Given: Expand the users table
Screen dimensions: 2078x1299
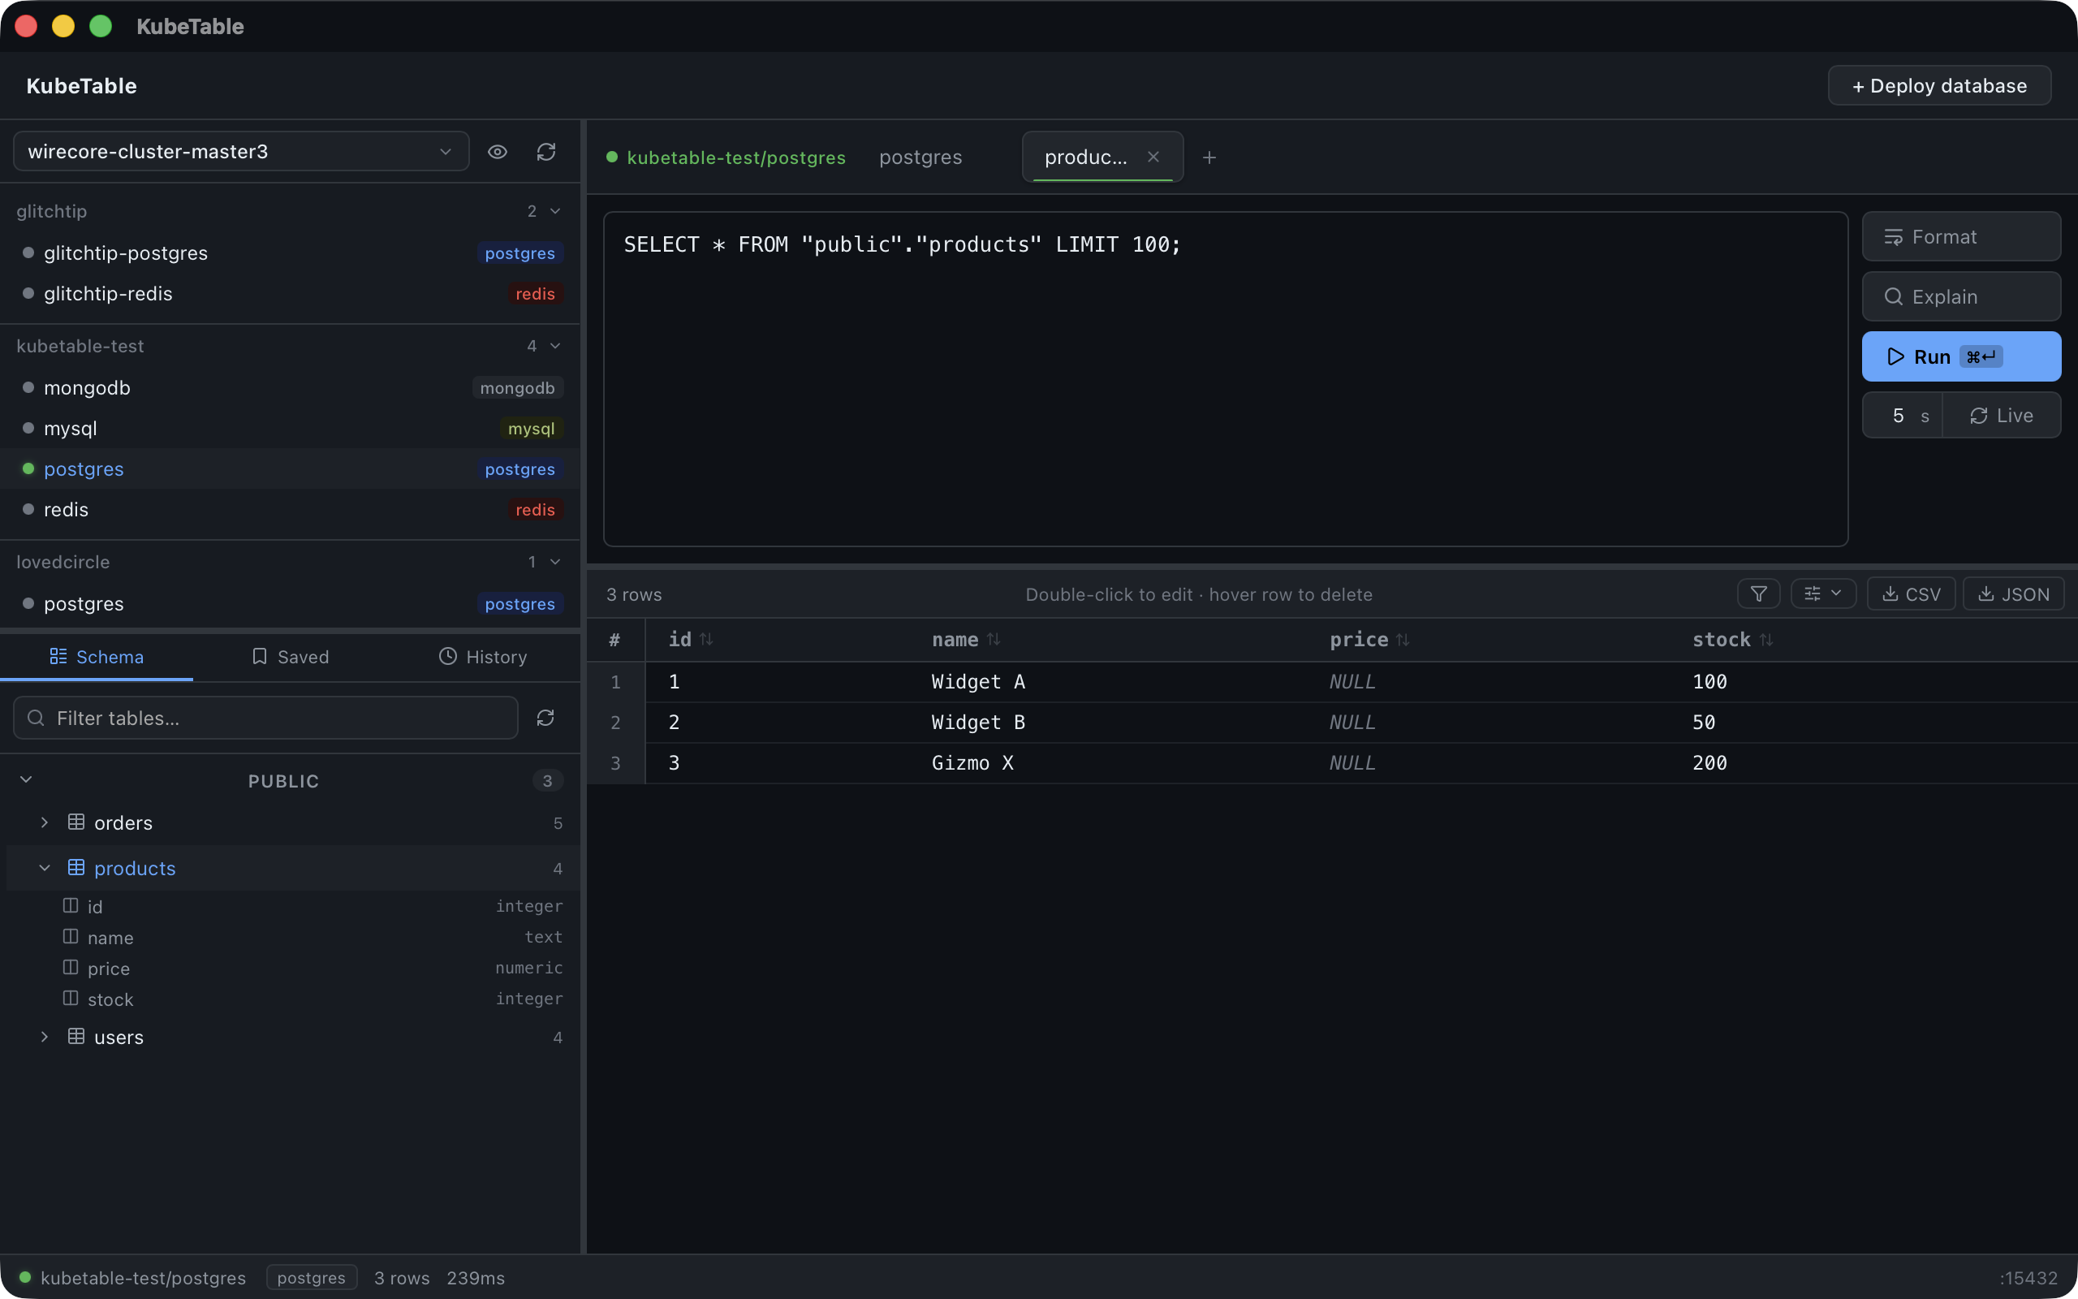Looking at the screenshot, I should coord(45,1037).
